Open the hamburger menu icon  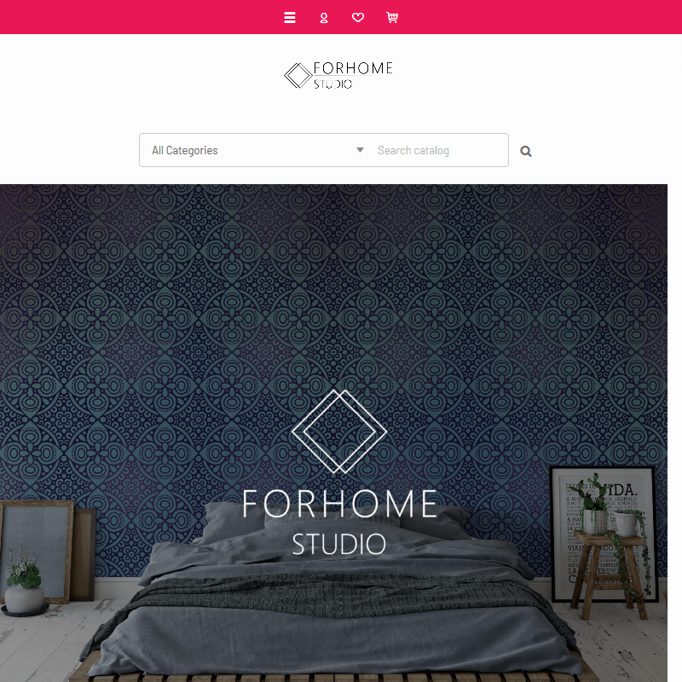290,17
